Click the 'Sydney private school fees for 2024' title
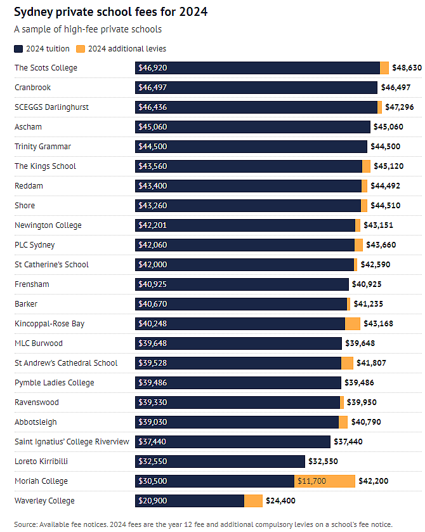Screen dimensions: 425x532 click(110, 12)
